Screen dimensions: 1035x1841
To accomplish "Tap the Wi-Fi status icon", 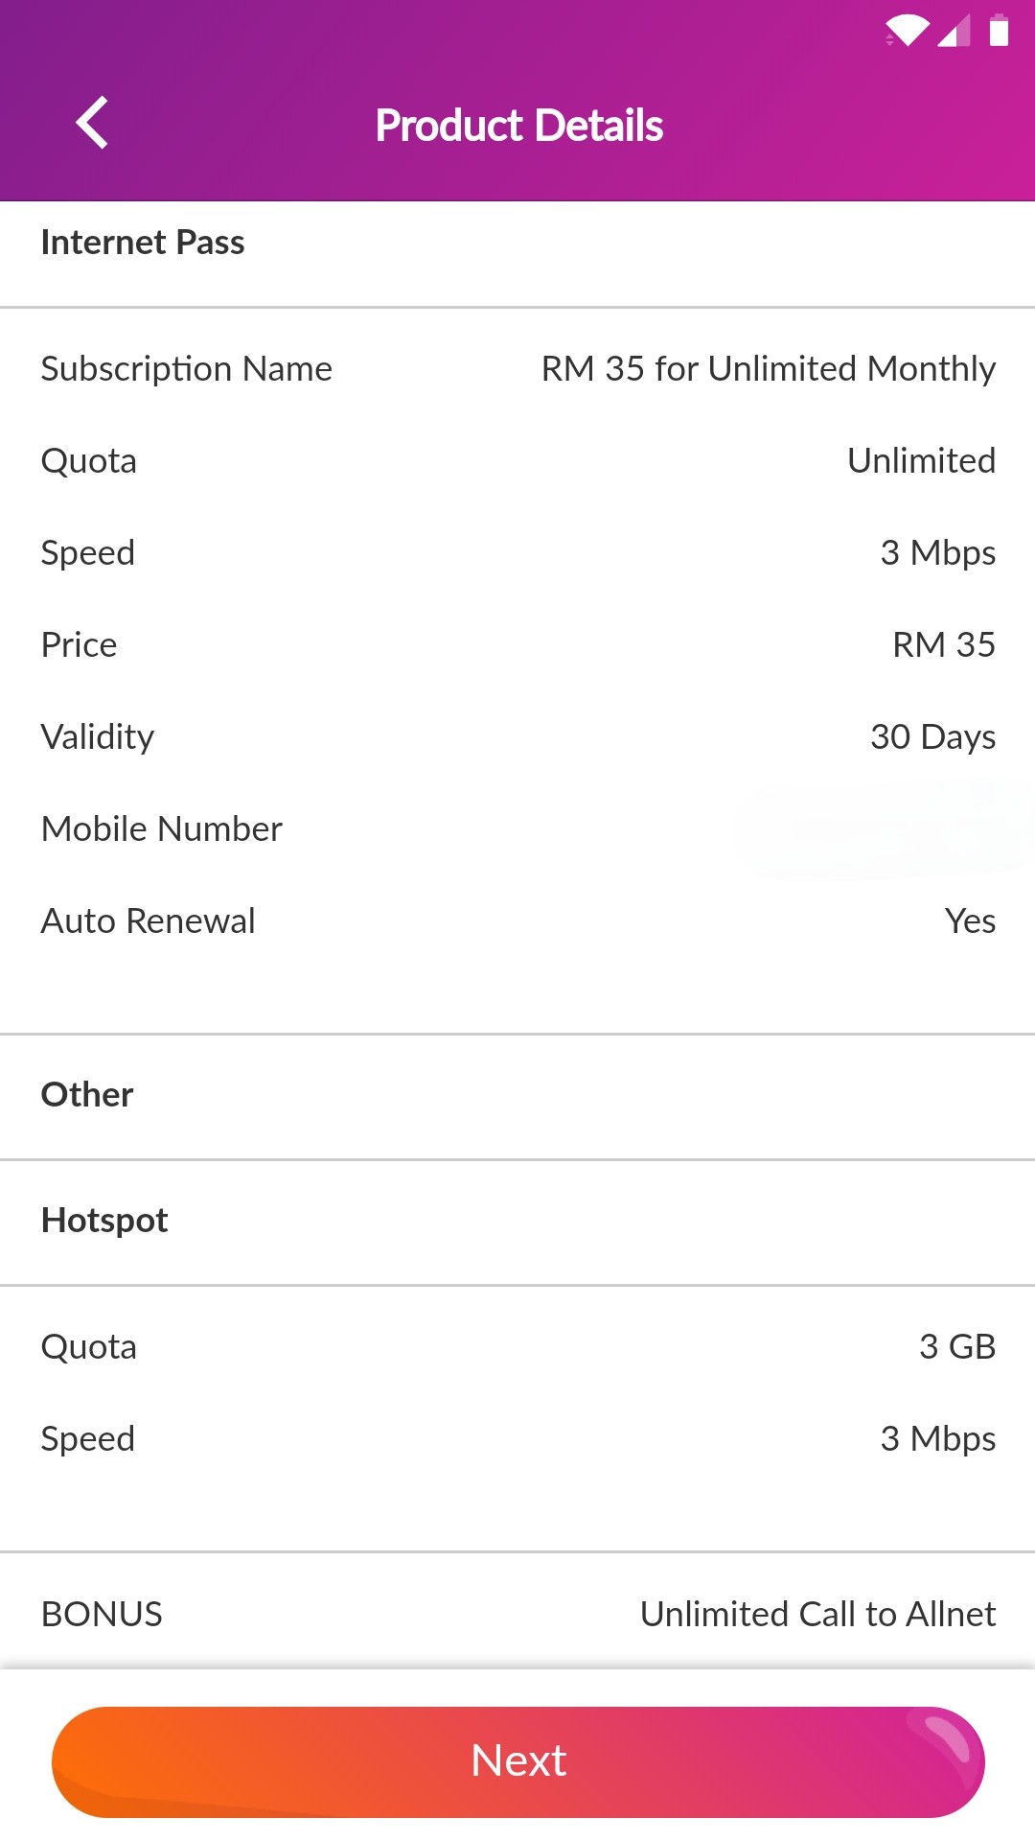I will 907,31.
